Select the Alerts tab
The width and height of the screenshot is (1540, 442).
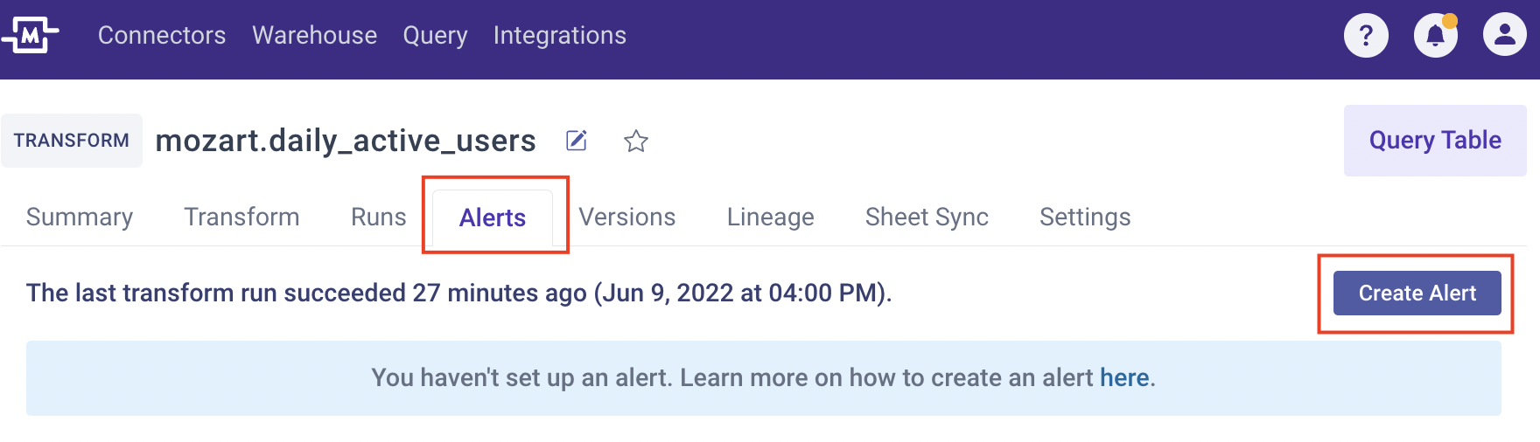pyautogui.click(x=493, y=218)
